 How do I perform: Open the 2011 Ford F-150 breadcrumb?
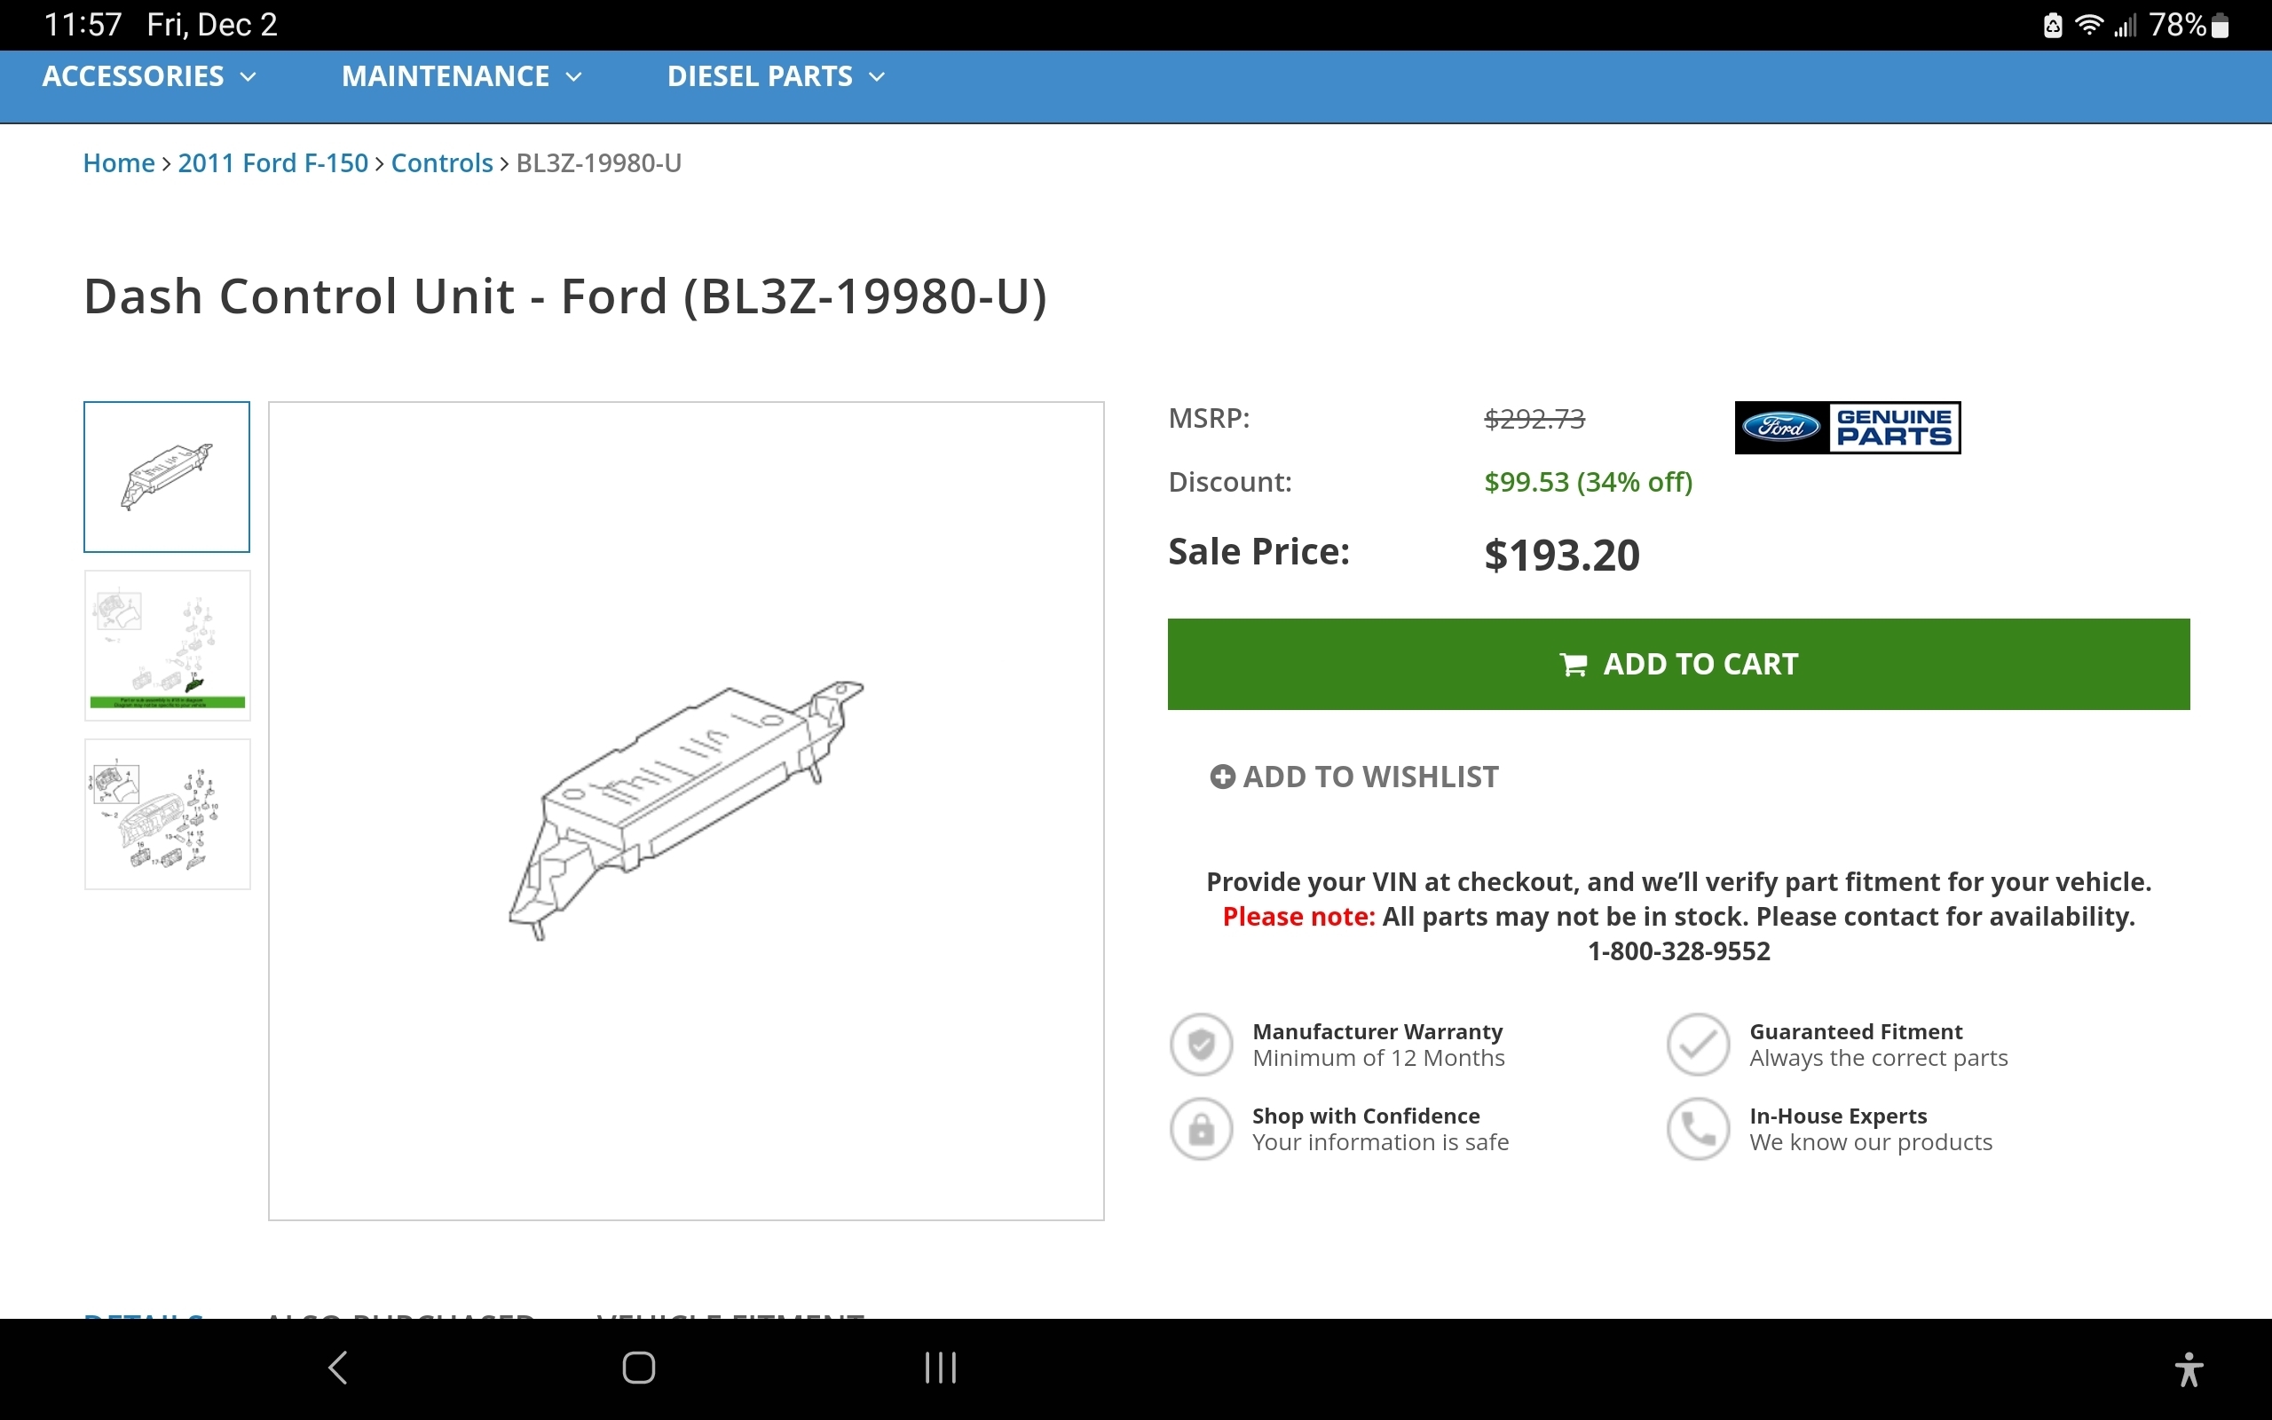tap(272, 163)
